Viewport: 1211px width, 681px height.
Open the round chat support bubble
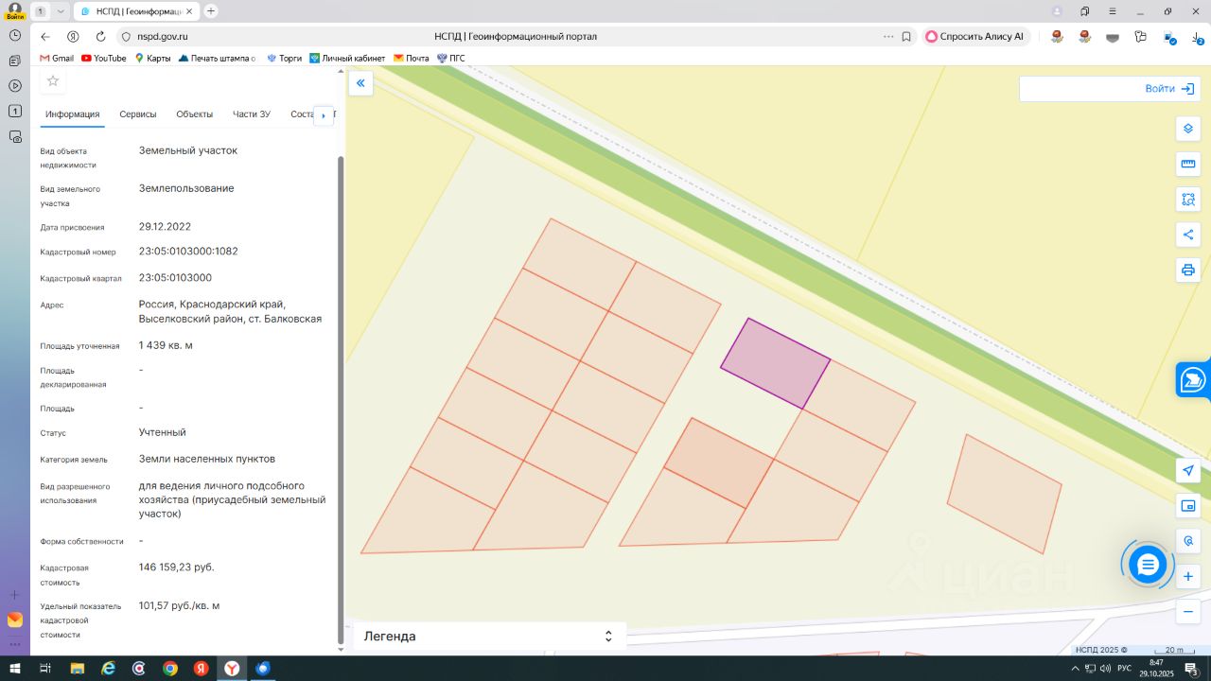(1148, 565)
